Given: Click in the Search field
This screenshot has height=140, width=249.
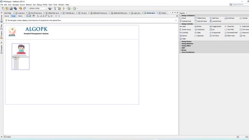Looking at the screenshot, I should 240,4.
